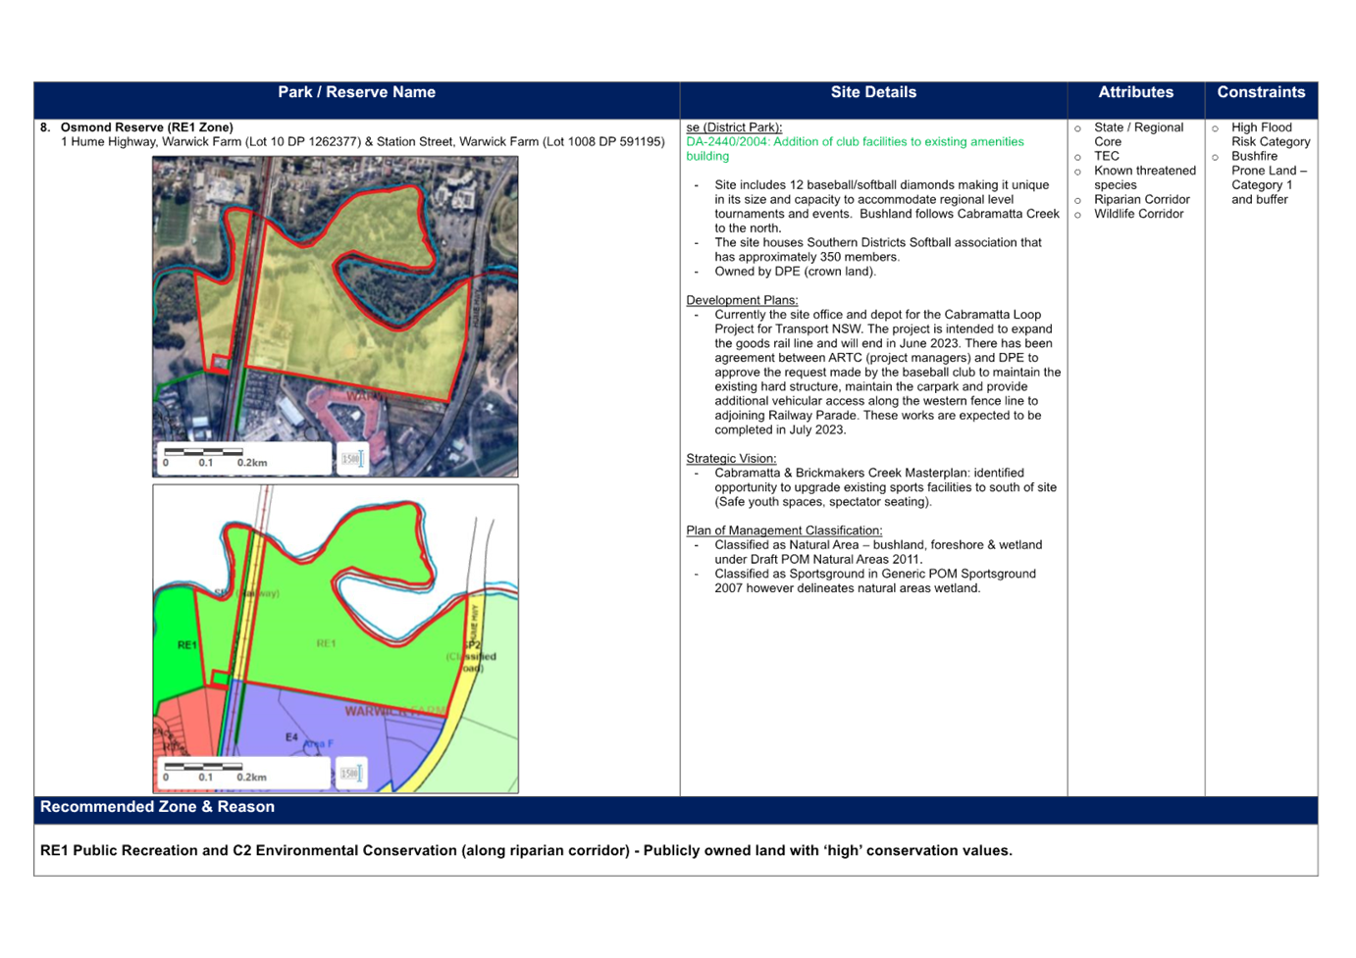Screen dimensions: 1356x958
Task: Select the 'Constraints' column header
Action: point(1261,93)
